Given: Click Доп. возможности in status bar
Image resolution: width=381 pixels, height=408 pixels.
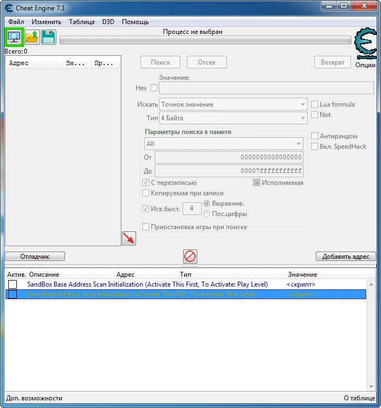Looking at the screenshot, I should click(x=34, y=398).
